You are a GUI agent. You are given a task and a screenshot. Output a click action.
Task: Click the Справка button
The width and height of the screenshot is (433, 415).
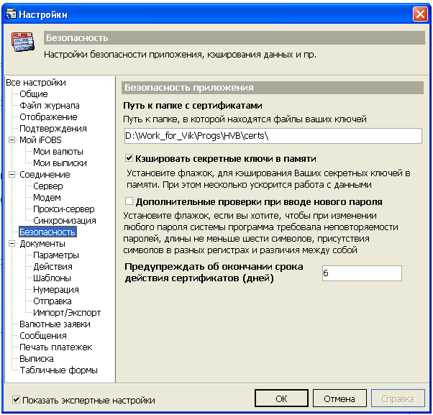pyautogui.click(x=398, y=398)
